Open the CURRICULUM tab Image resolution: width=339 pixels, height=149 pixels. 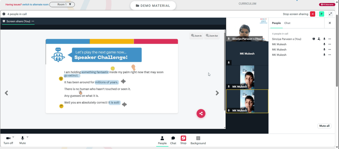[247, 4]
